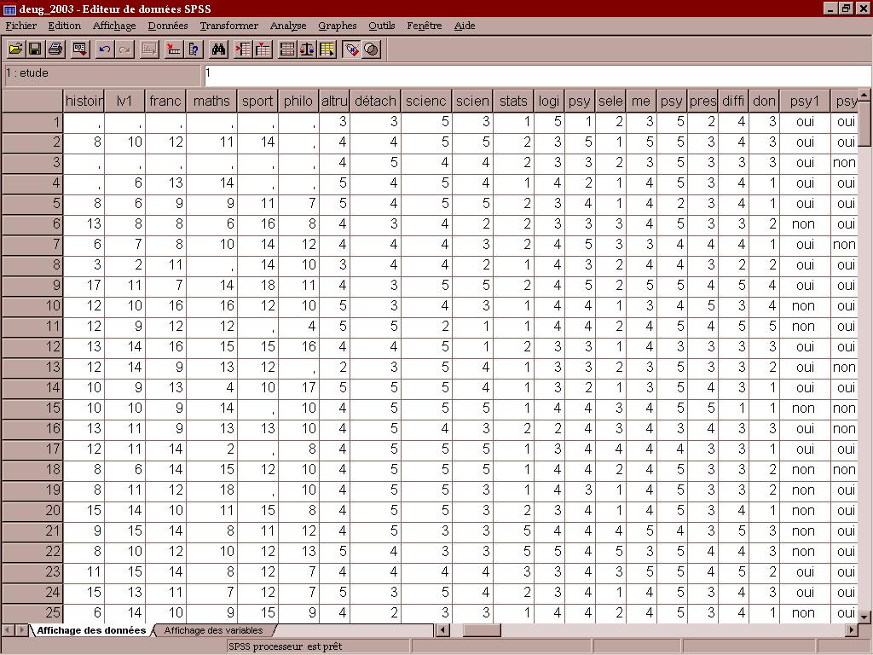The image size is (873, 655).
Task: Select the histoir column header
Action: tap(84, 101)
